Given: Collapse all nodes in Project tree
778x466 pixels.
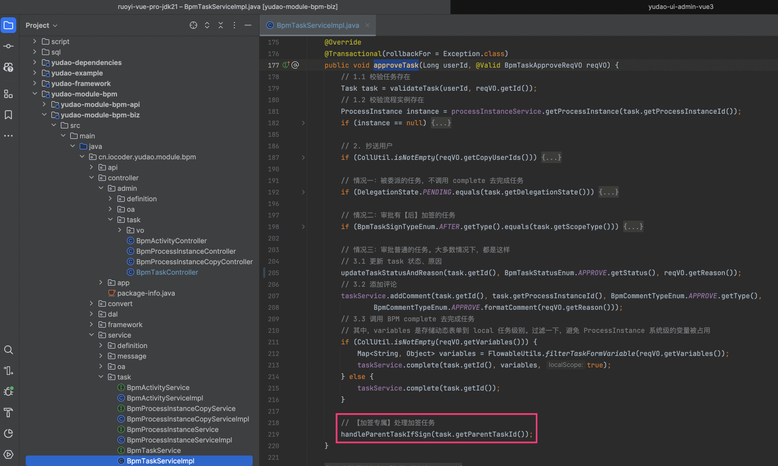Looking at the screenshot, I should 221,25.
